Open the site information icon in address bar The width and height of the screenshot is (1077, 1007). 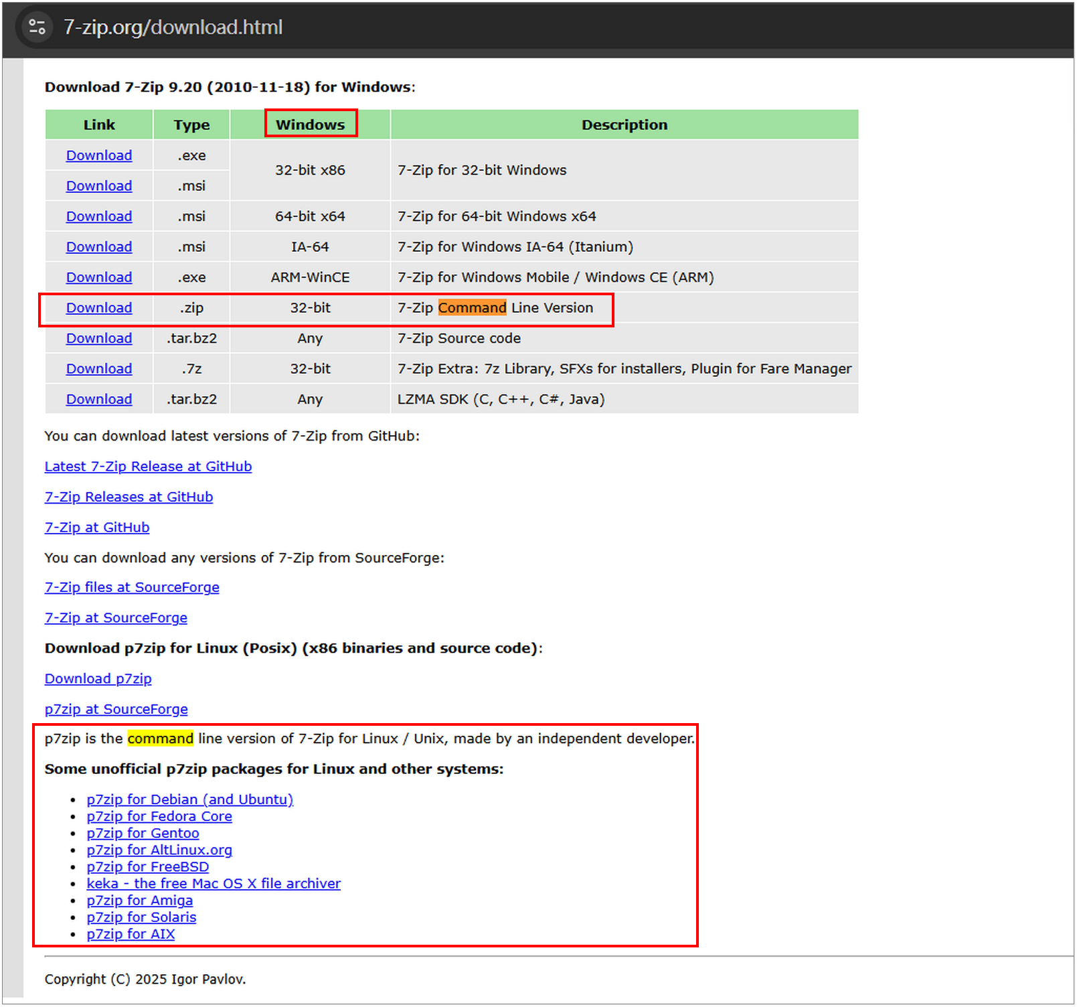click(x=37, y=27)
